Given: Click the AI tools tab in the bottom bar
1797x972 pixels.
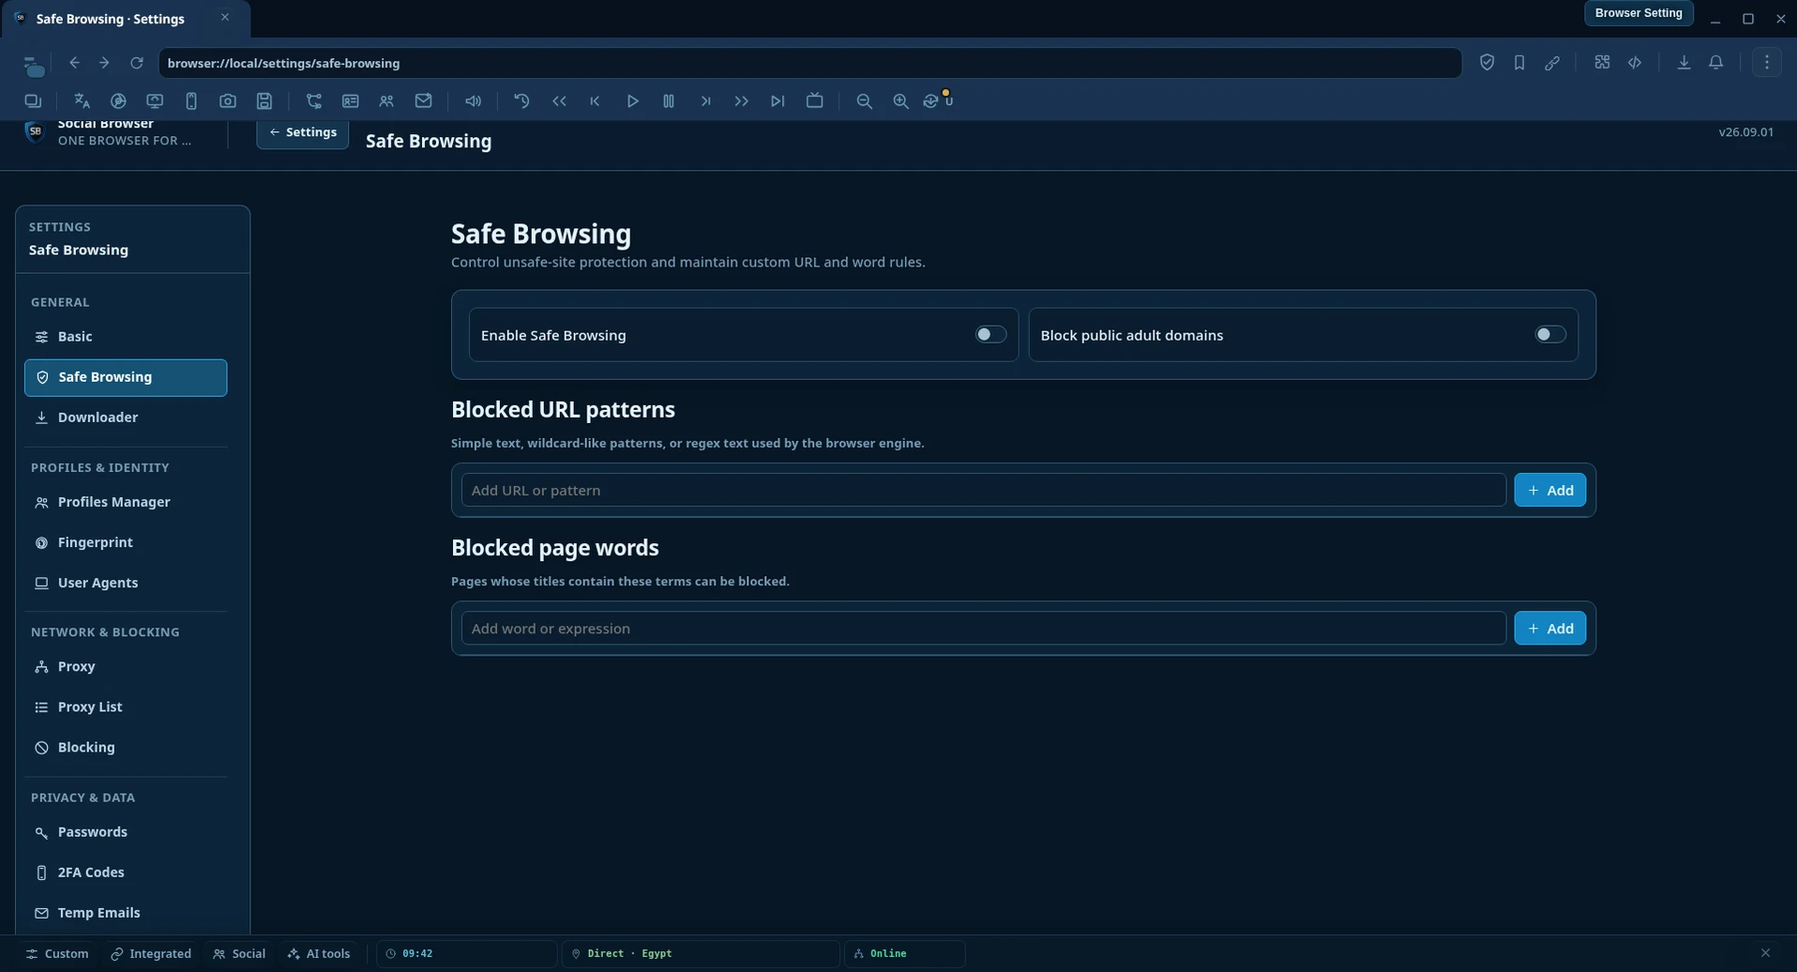Looking at the screenshot, I should coord(319,953).
